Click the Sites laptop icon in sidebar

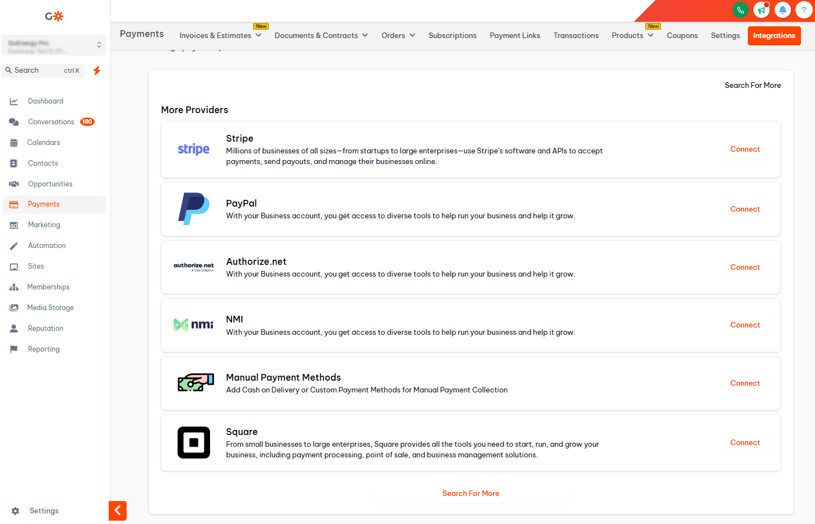click(14, 266)
